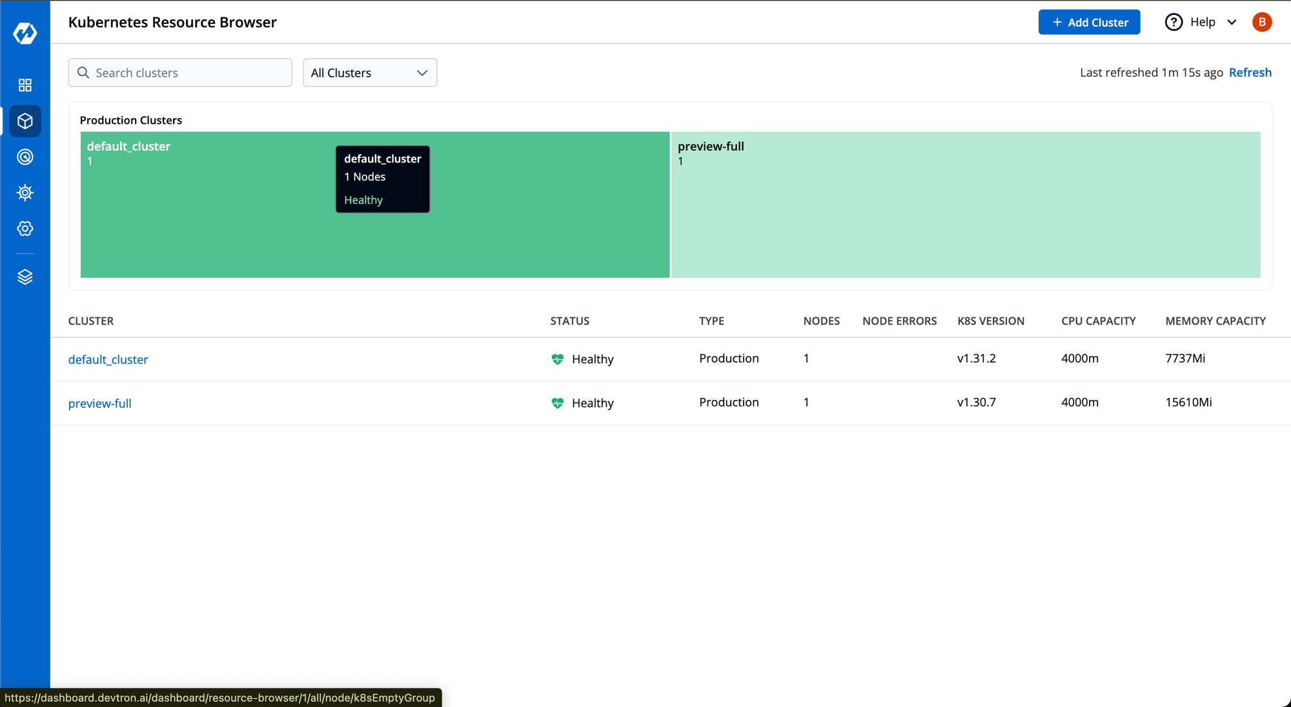Click the Healthy heart icon for default_cluster
1291x707 pixels.
(558, 359)
